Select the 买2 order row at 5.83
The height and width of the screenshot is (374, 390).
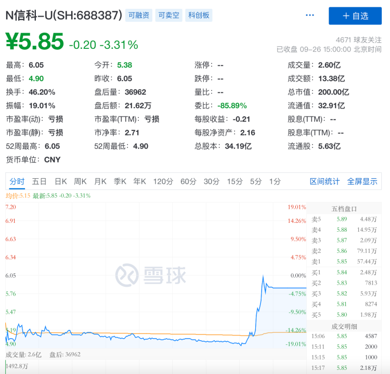[344, 283]
